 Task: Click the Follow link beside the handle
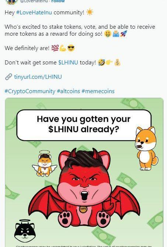pyautogui.click(x=58, y=1)
